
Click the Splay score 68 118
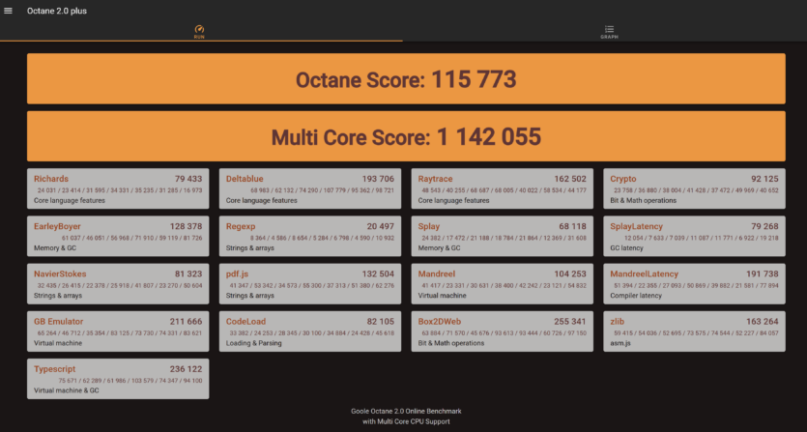[x=572, y=226]
